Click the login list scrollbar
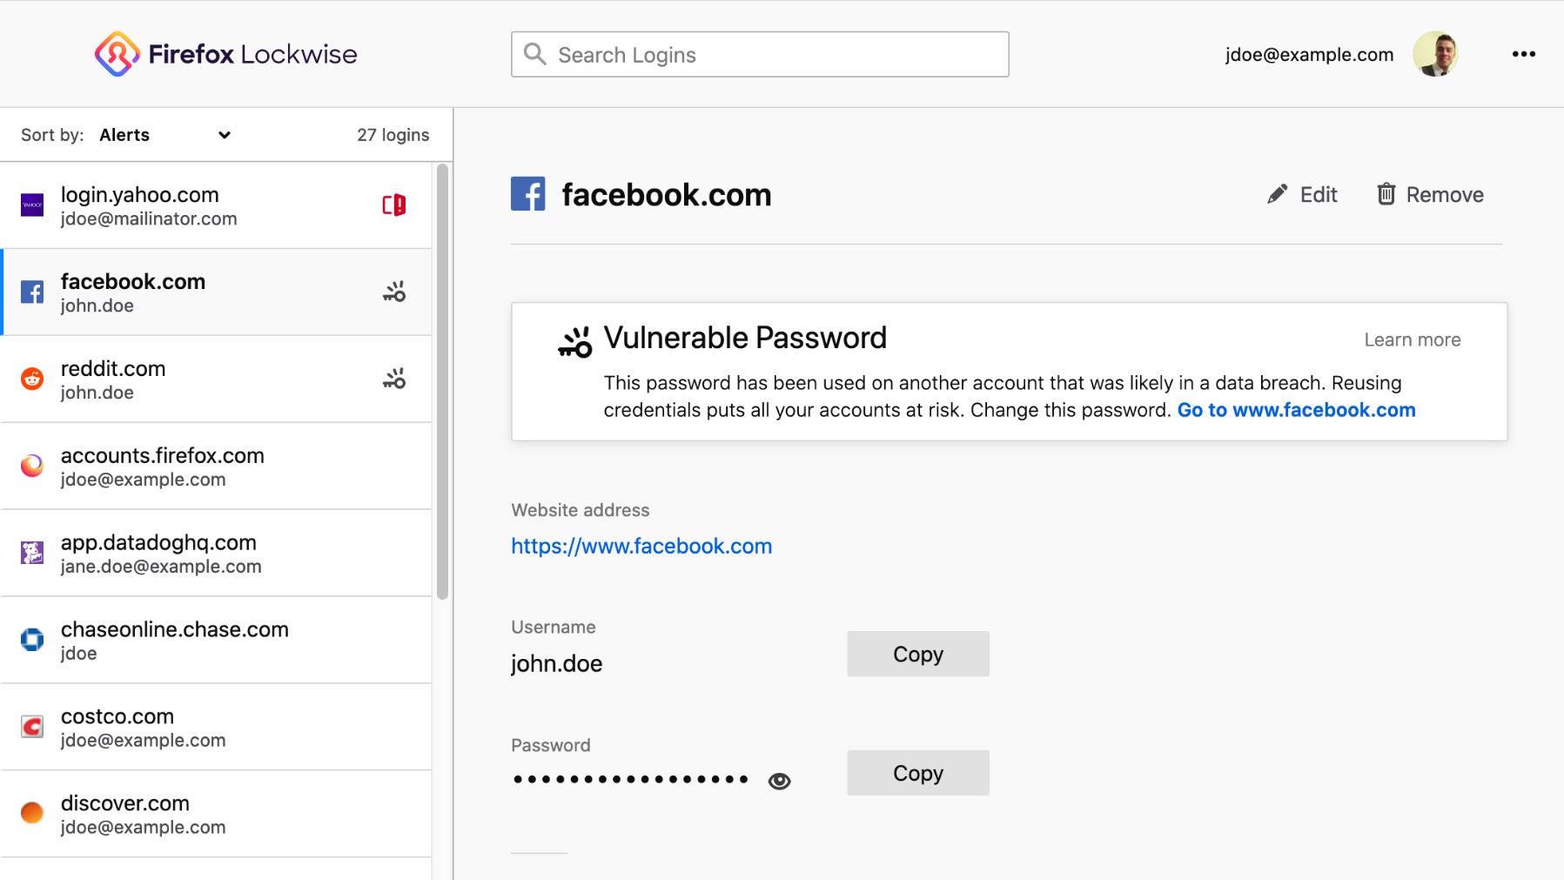This screenshot has height=880, width=1564. click(442, 383)
